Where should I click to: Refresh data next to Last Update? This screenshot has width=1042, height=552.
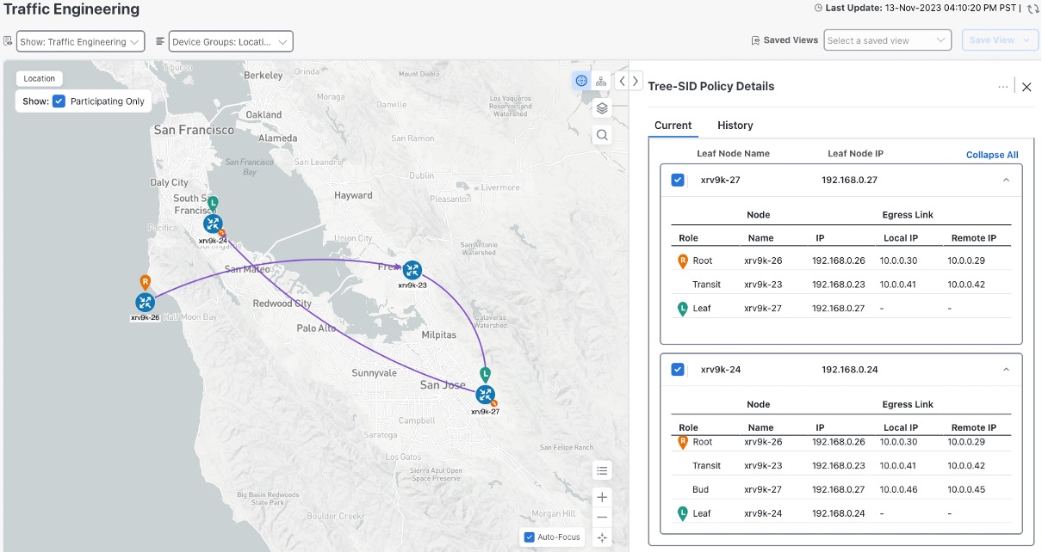(x=1033, y=8)
